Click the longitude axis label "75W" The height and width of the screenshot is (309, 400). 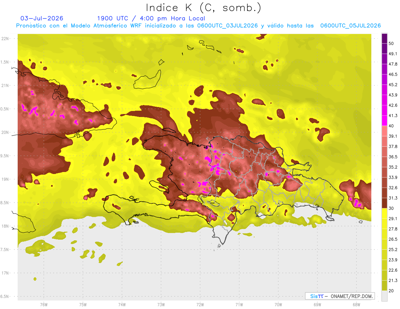click(x=83, y=305)
